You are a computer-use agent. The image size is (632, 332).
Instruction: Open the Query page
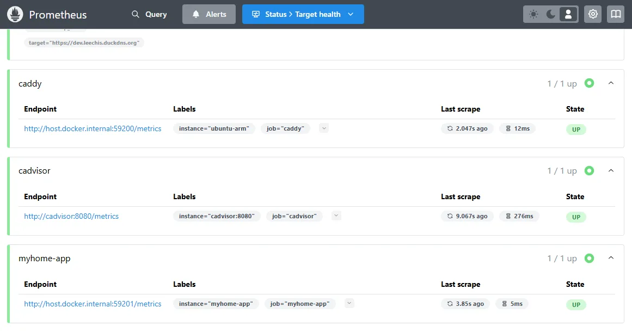149,14
